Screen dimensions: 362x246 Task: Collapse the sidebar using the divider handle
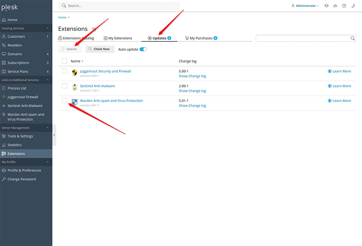pos(54,135)
